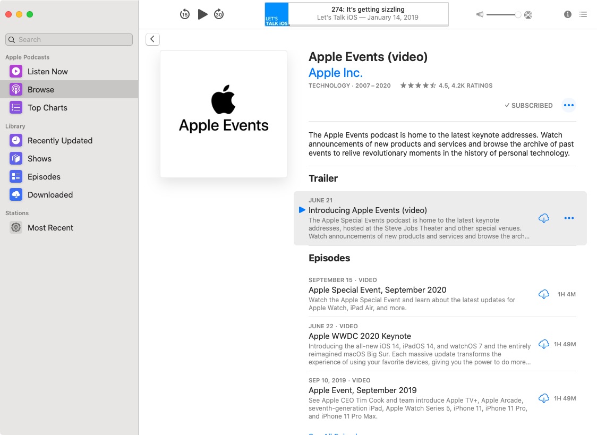Click the now playing title '274: It's getting sizzling'

coord(368,9)
